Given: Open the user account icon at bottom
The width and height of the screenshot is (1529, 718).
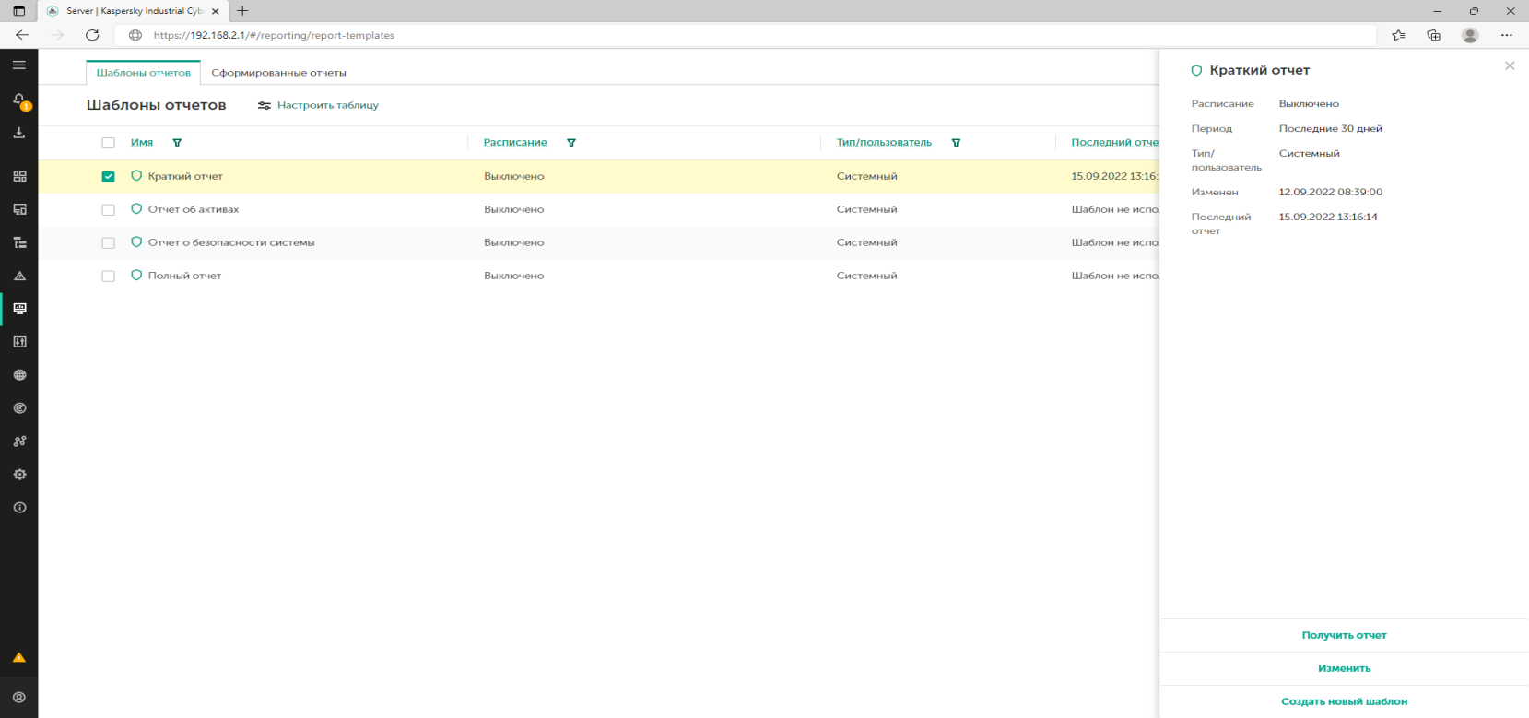Looking at the screenshot, I should (x=19, y=698).
